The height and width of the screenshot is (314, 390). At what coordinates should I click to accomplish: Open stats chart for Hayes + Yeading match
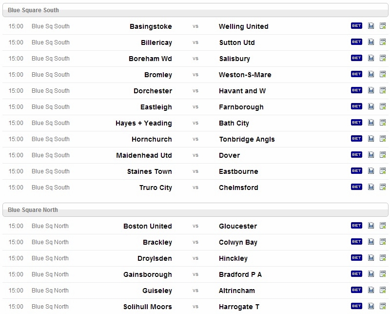coord(371,123)
